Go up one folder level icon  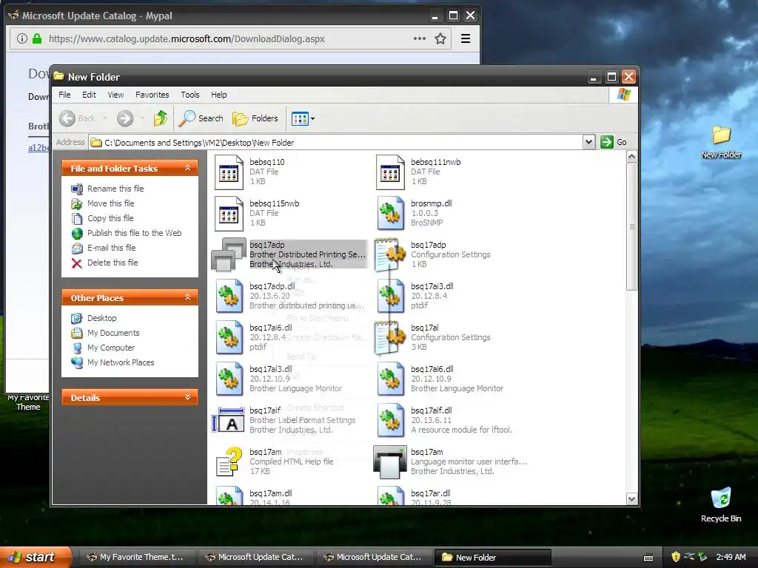[x=161, y=118]
